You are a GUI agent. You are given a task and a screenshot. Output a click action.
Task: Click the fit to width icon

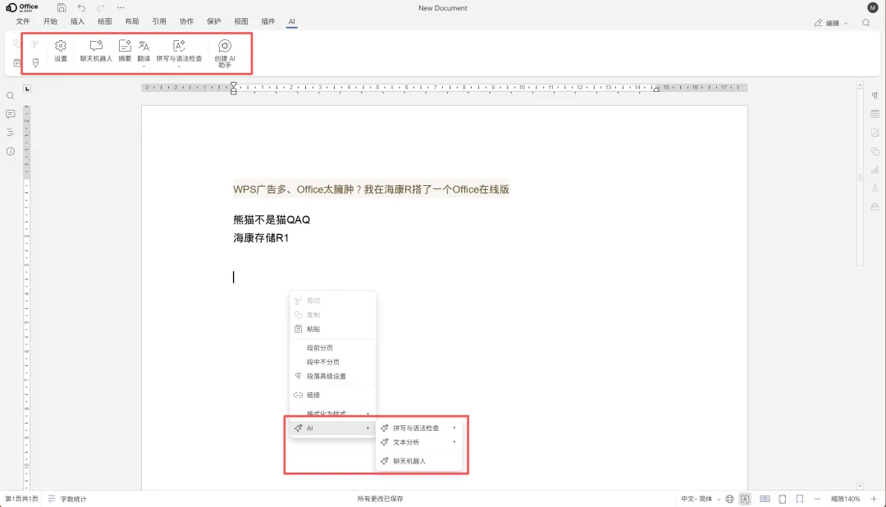(x=800, y=499)
